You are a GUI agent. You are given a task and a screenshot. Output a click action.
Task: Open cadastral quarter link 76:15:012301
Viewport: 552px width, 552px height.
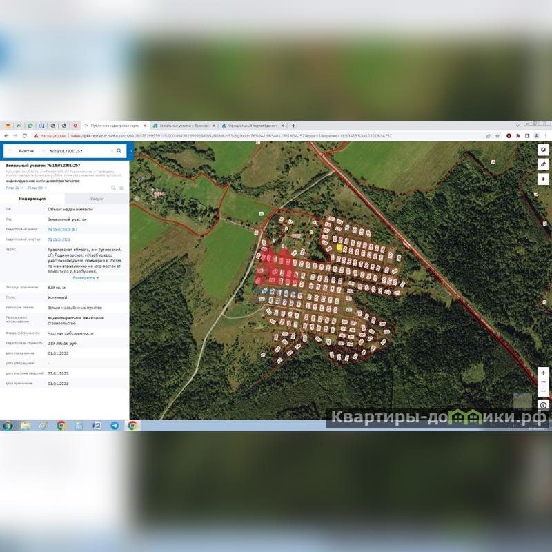(59, 239)
